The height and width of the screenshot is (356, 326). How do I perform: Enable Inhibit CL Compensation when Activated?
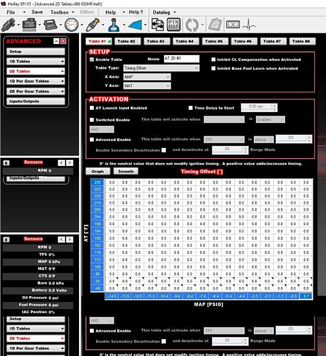point(213,59)
